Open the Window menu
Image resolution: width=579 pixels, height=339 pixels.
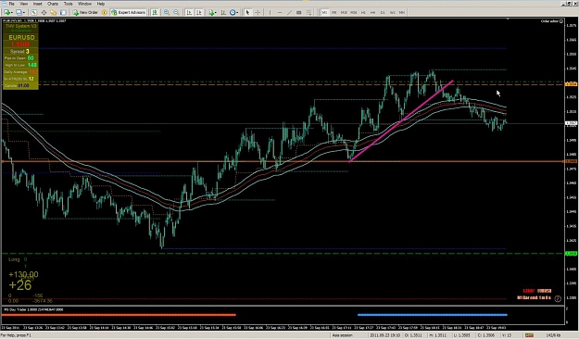[84, 4]
